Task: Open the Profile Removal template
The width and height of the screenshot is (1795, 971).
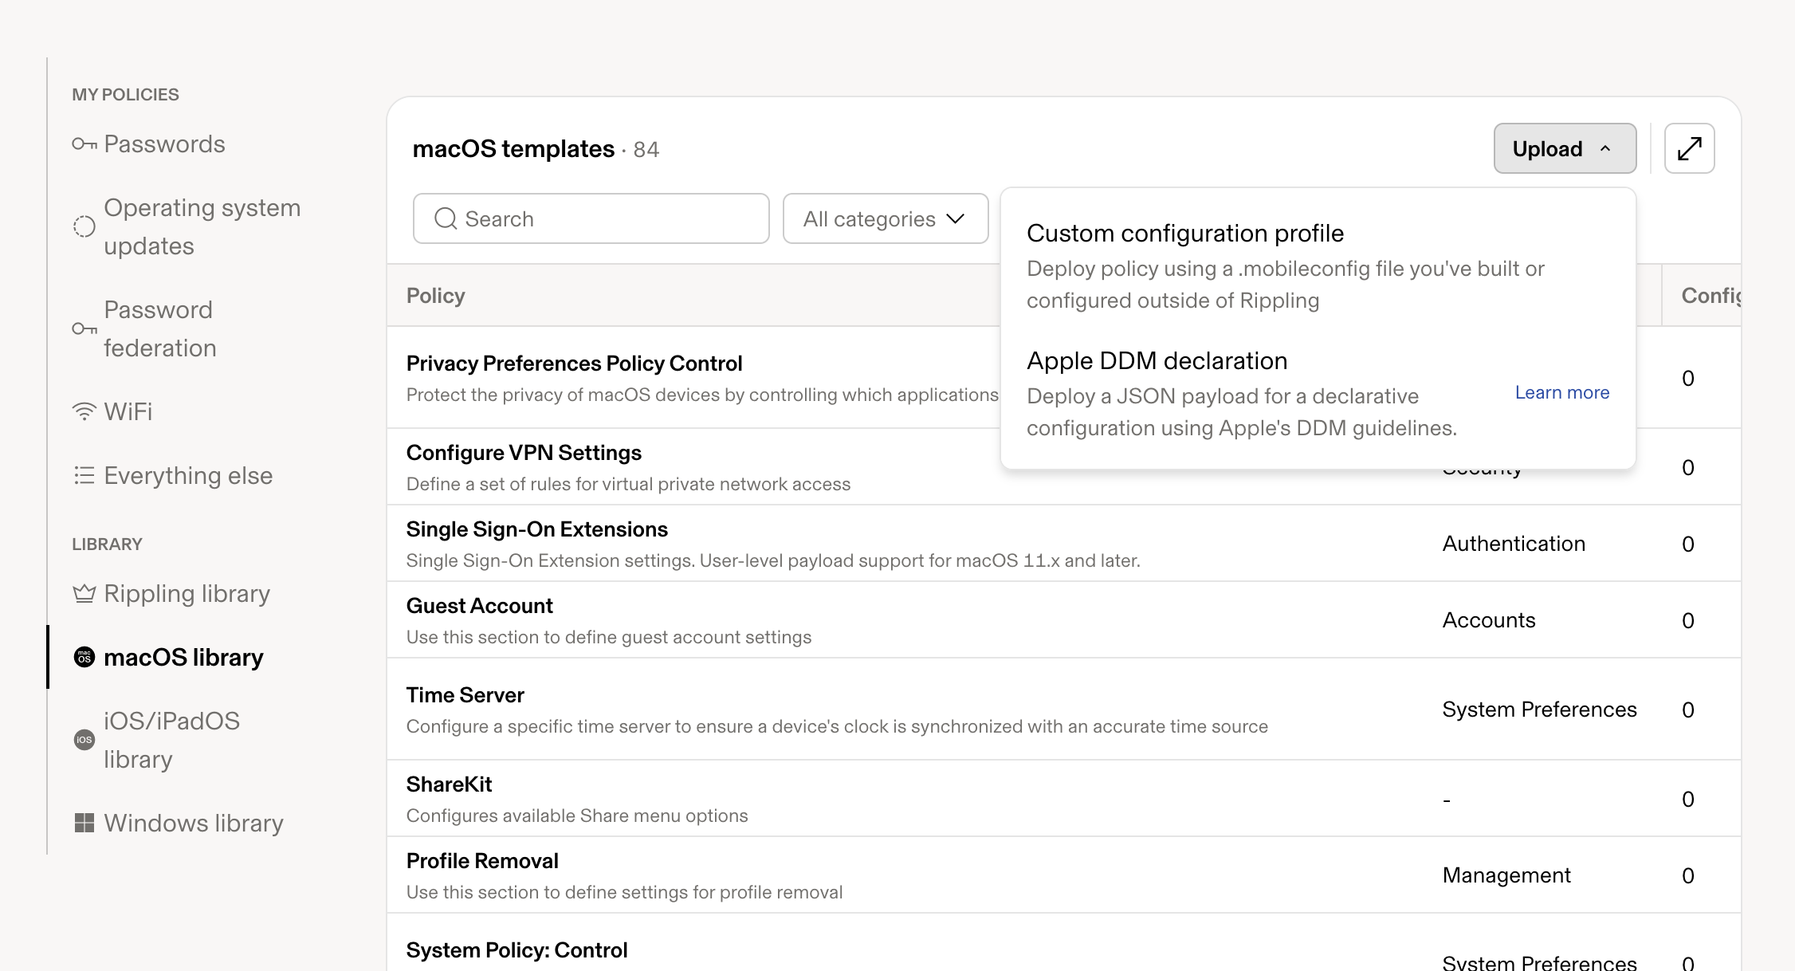Action: pos(482,861)
